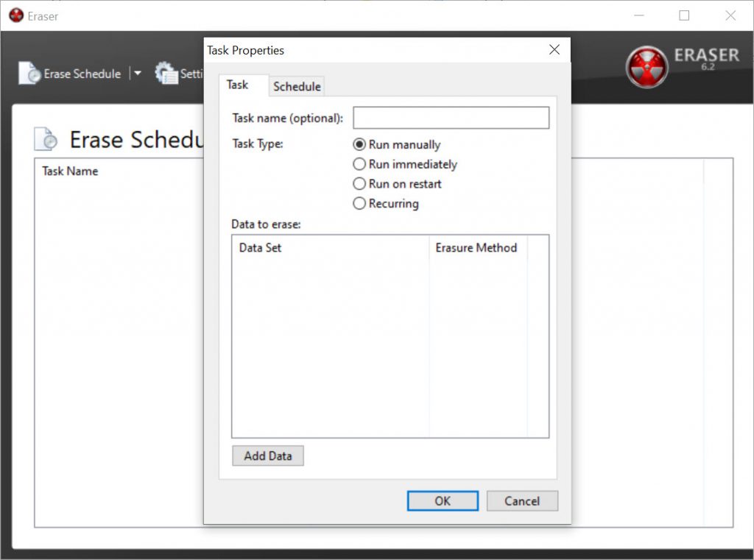
Task: Close the Eraser main window
Action: click(730, 15)
